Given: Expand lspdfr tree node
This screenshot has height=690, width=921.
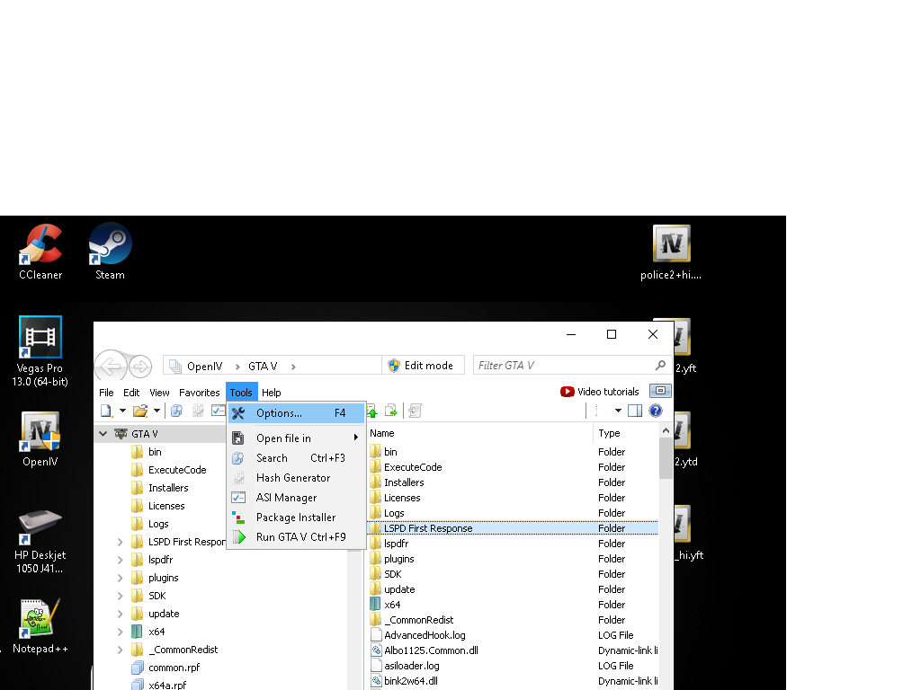Looking at the screenshot, I should coord(120,560).
